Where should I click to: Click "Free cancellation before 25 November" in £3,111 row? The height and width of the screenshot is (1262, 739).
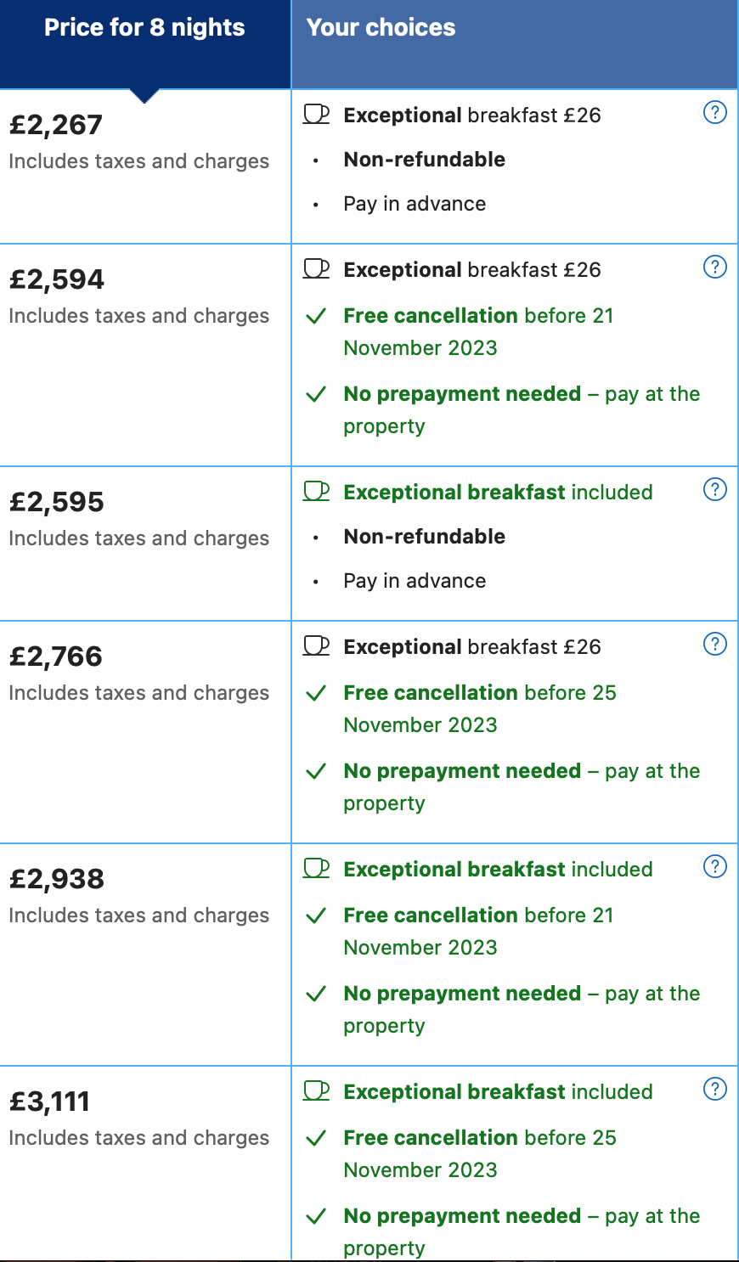point(480,1153)
